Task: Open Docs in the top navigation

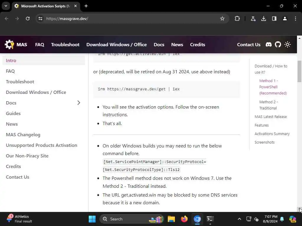Action: 159,45
